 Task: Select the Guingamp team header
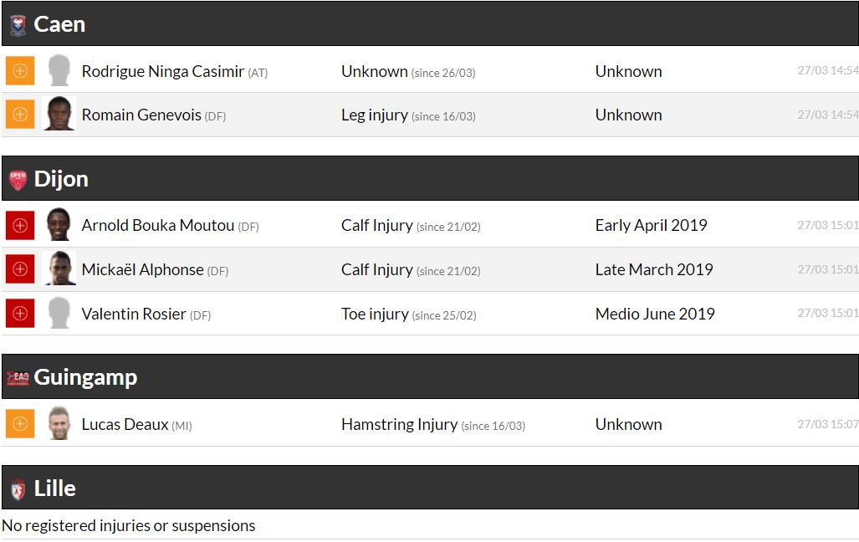[x=85, y=377]
